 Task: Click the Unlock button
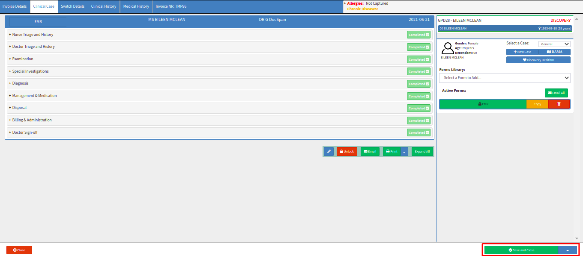coord(347,151)
